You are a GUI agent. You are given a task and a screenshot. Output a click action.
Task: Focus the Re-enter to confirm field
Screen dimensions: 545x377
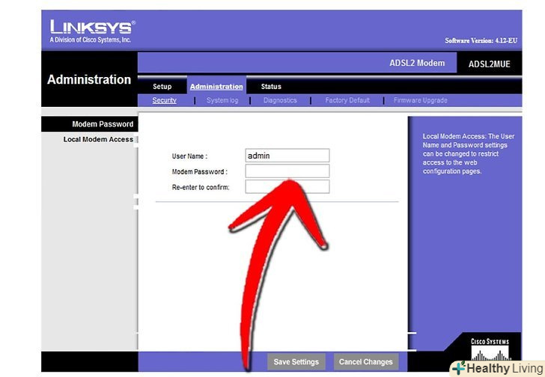pos(287,186)
